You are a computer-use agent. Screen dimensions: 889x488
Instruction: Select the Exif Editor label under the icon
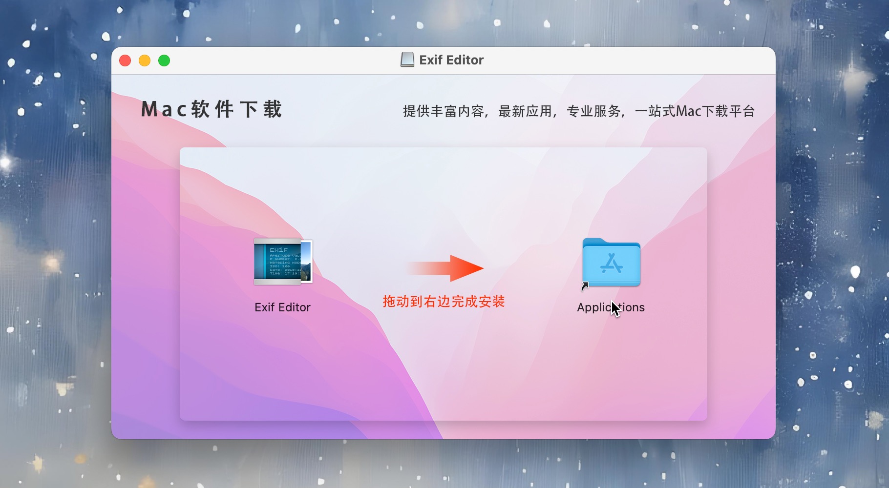point(282,307)
